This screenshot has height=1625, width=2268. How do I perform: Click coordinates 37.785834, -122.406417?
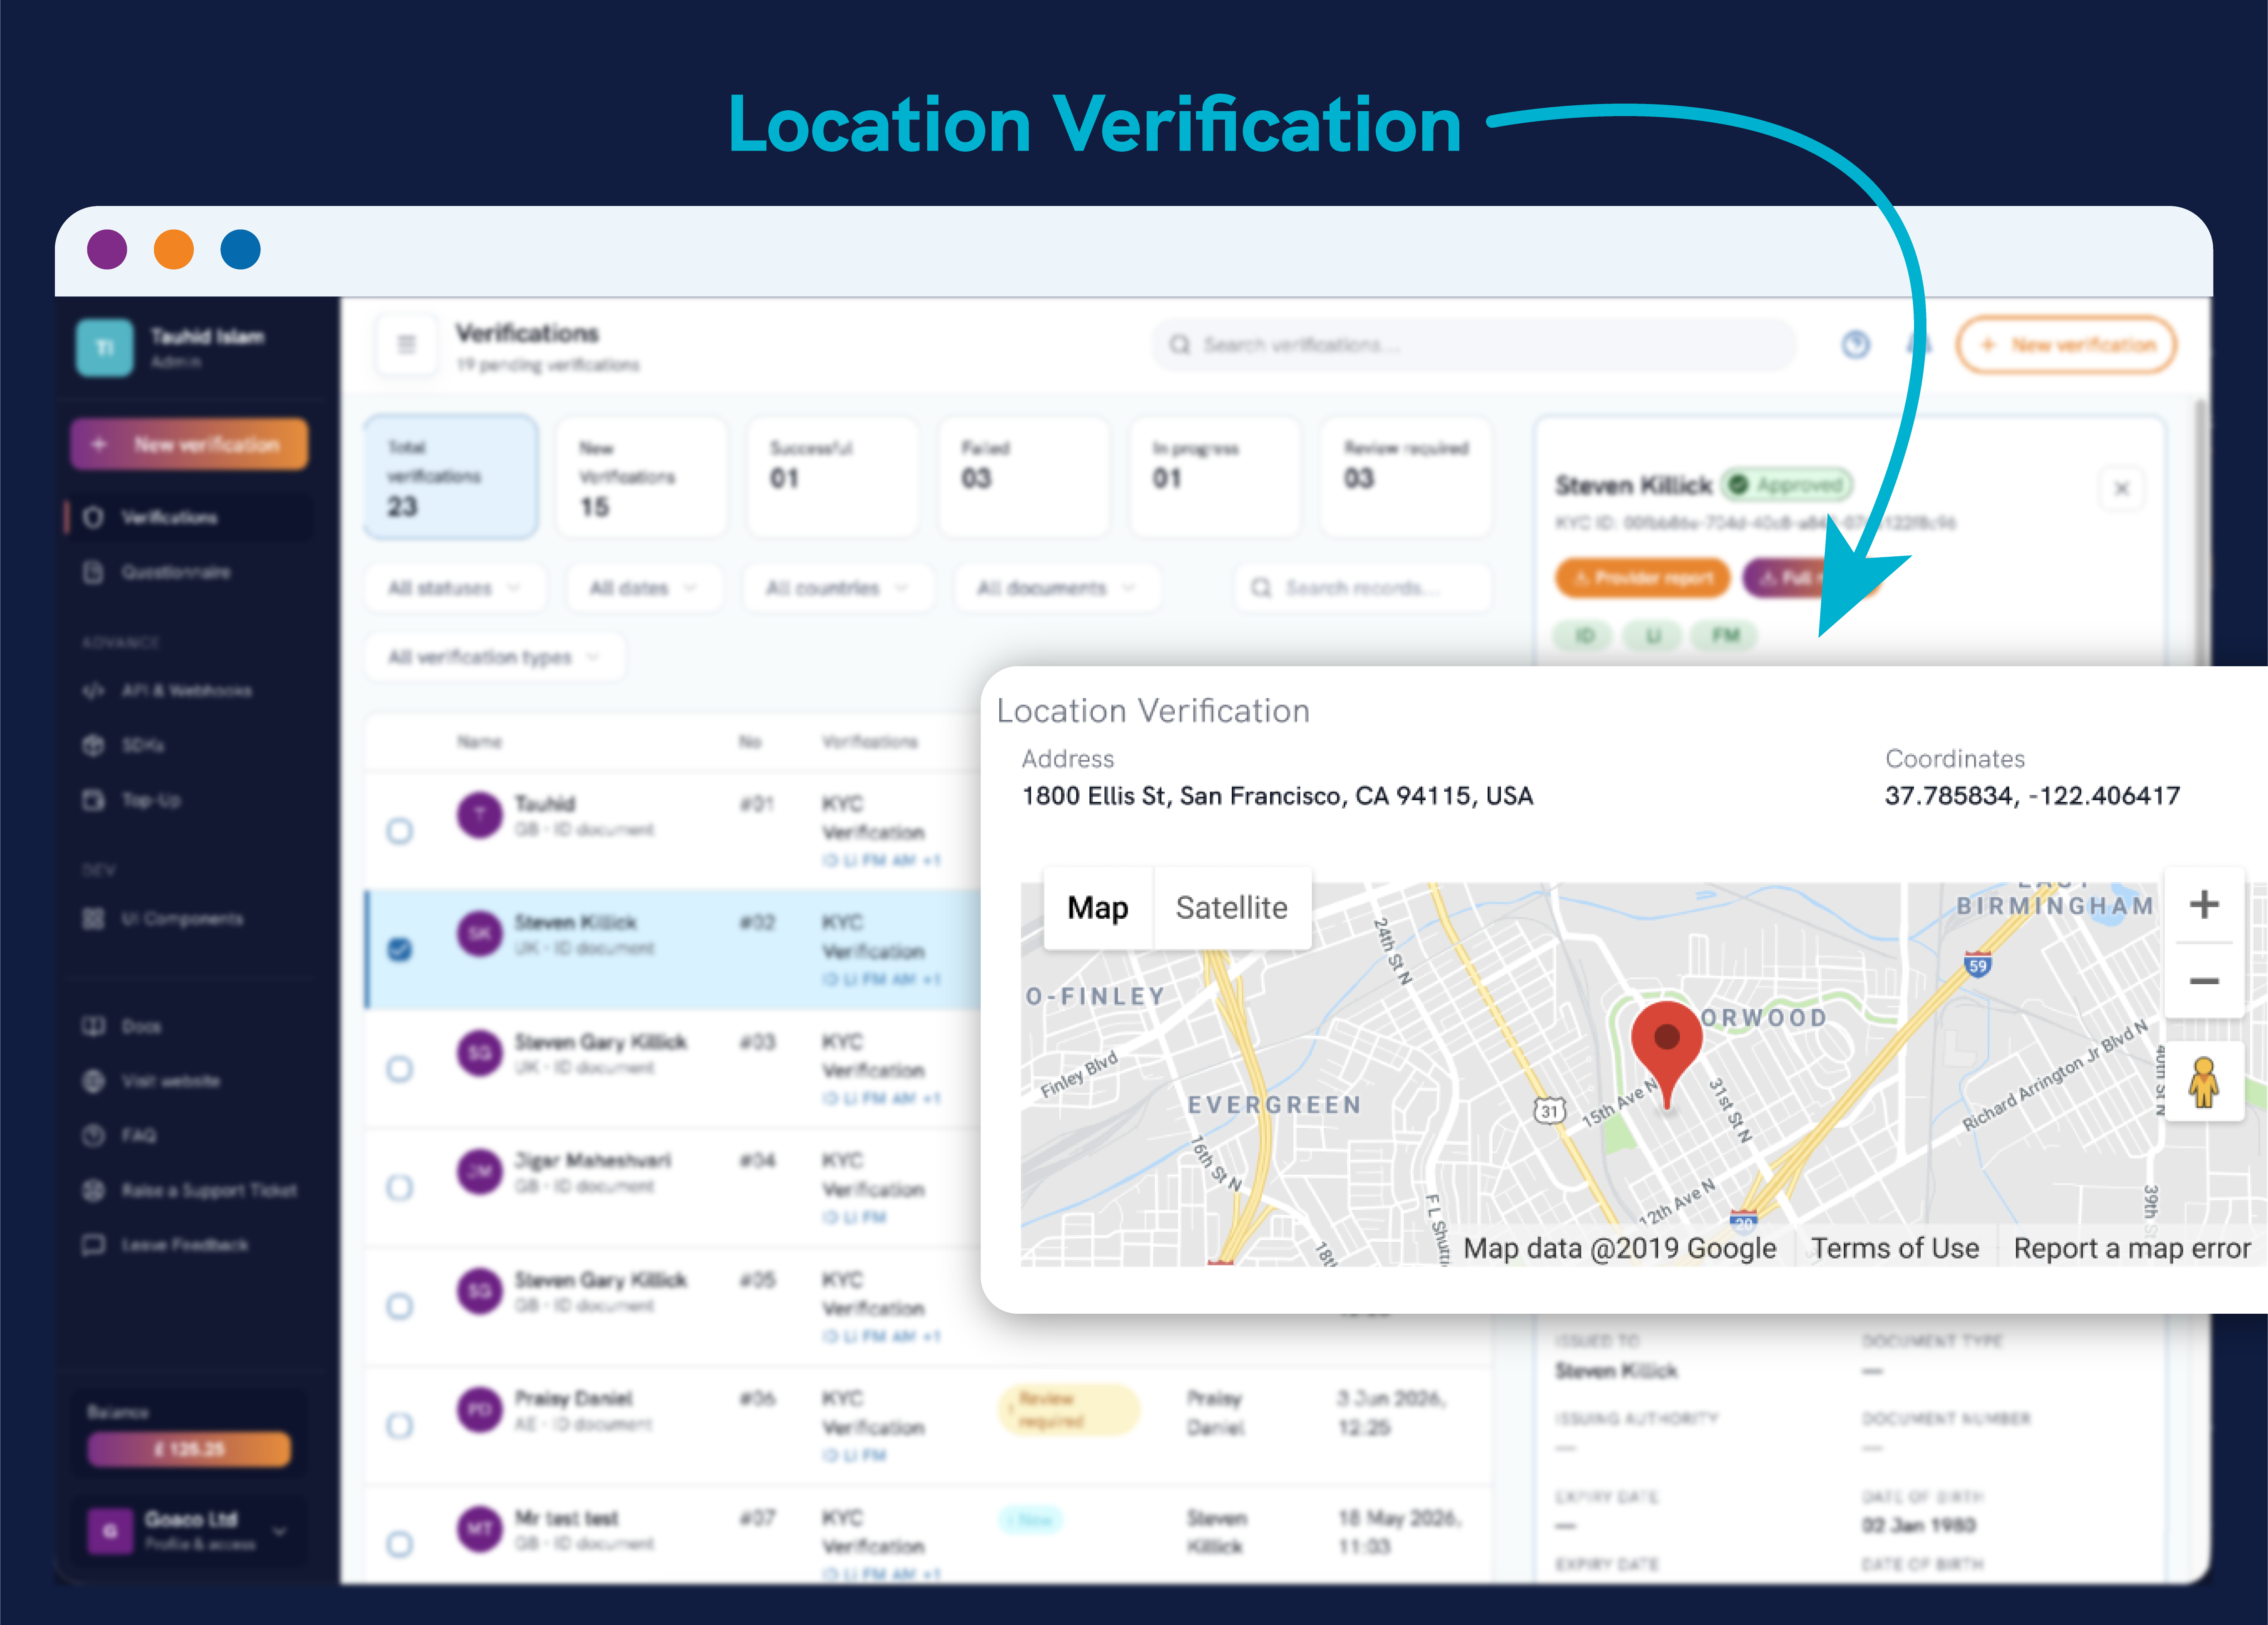coord(2032,796)
